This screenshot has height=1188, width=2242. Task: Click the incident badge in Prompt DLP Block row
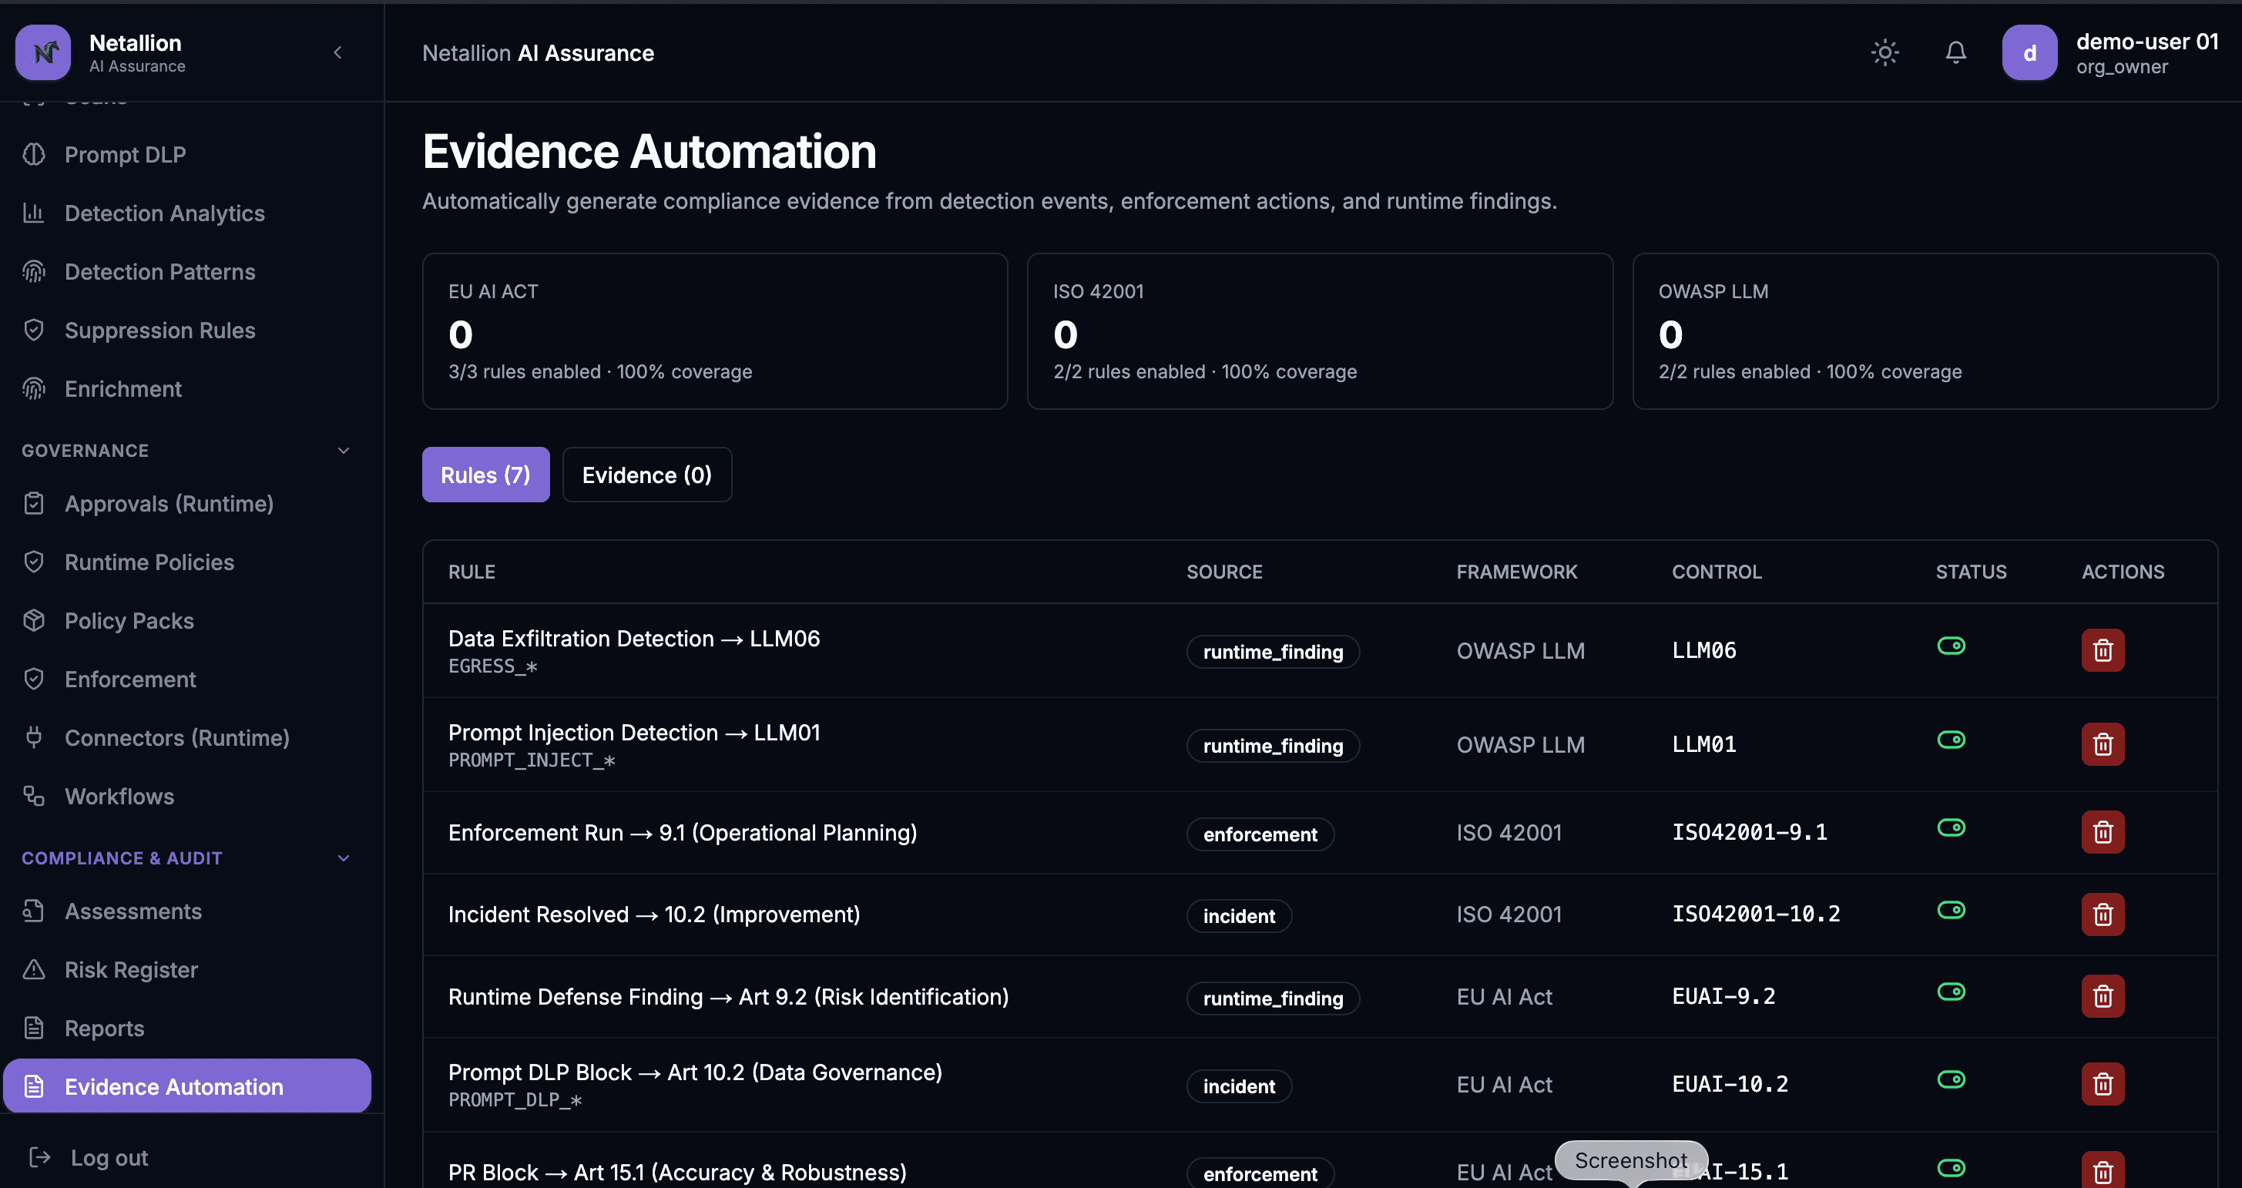(x=1239, y=1086)
